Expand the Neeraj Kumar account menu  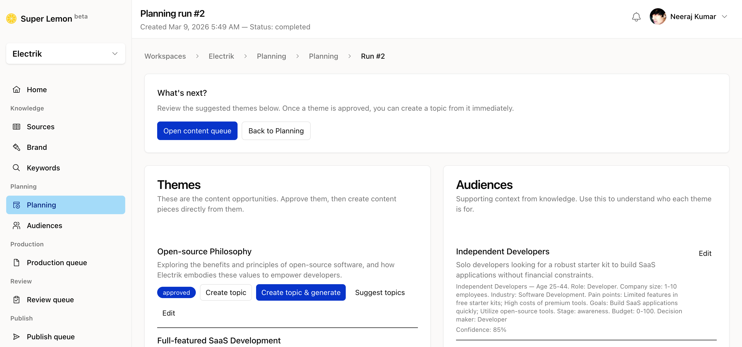[x=724, y=17]
